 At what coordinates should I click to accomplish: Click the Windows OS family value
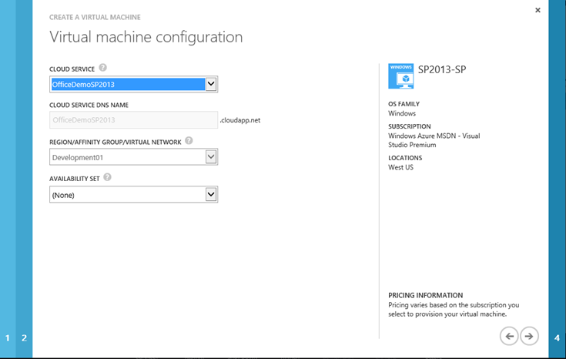tap(402, 113)
